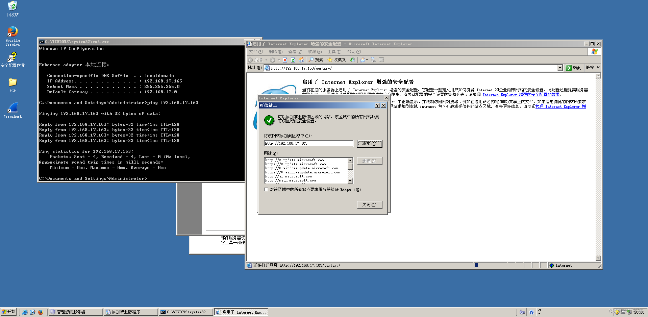The height and width of the screenshot is (317, 648).
Task: Open the 收藏(A) menu
Action: (315, 52)
